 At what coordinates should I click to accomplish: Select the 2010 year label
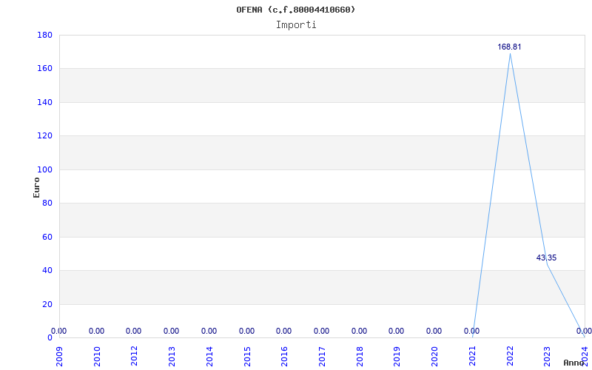coord(97,356)
